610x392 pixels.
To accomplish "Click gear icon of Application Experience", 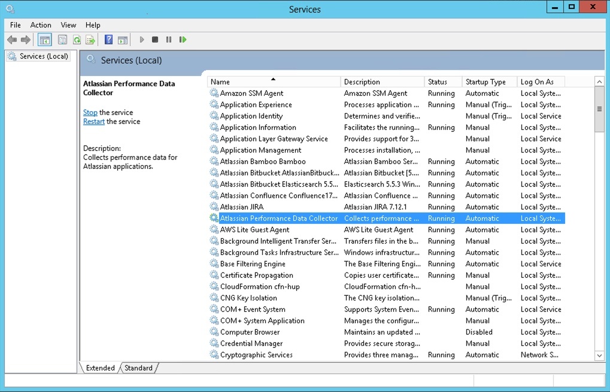I will tap(214, 104).
